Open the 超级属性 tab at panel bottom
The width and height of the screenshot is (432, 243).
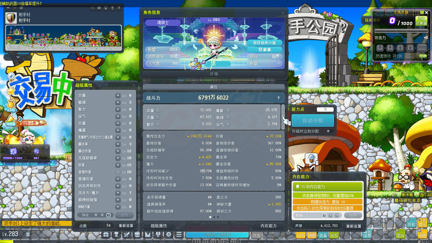[159, 226]
